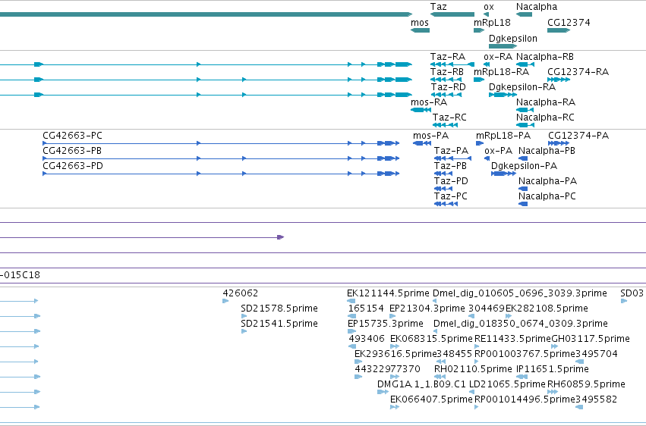
Task: Select the mos-PA protein label
Action: coord(430,136)
